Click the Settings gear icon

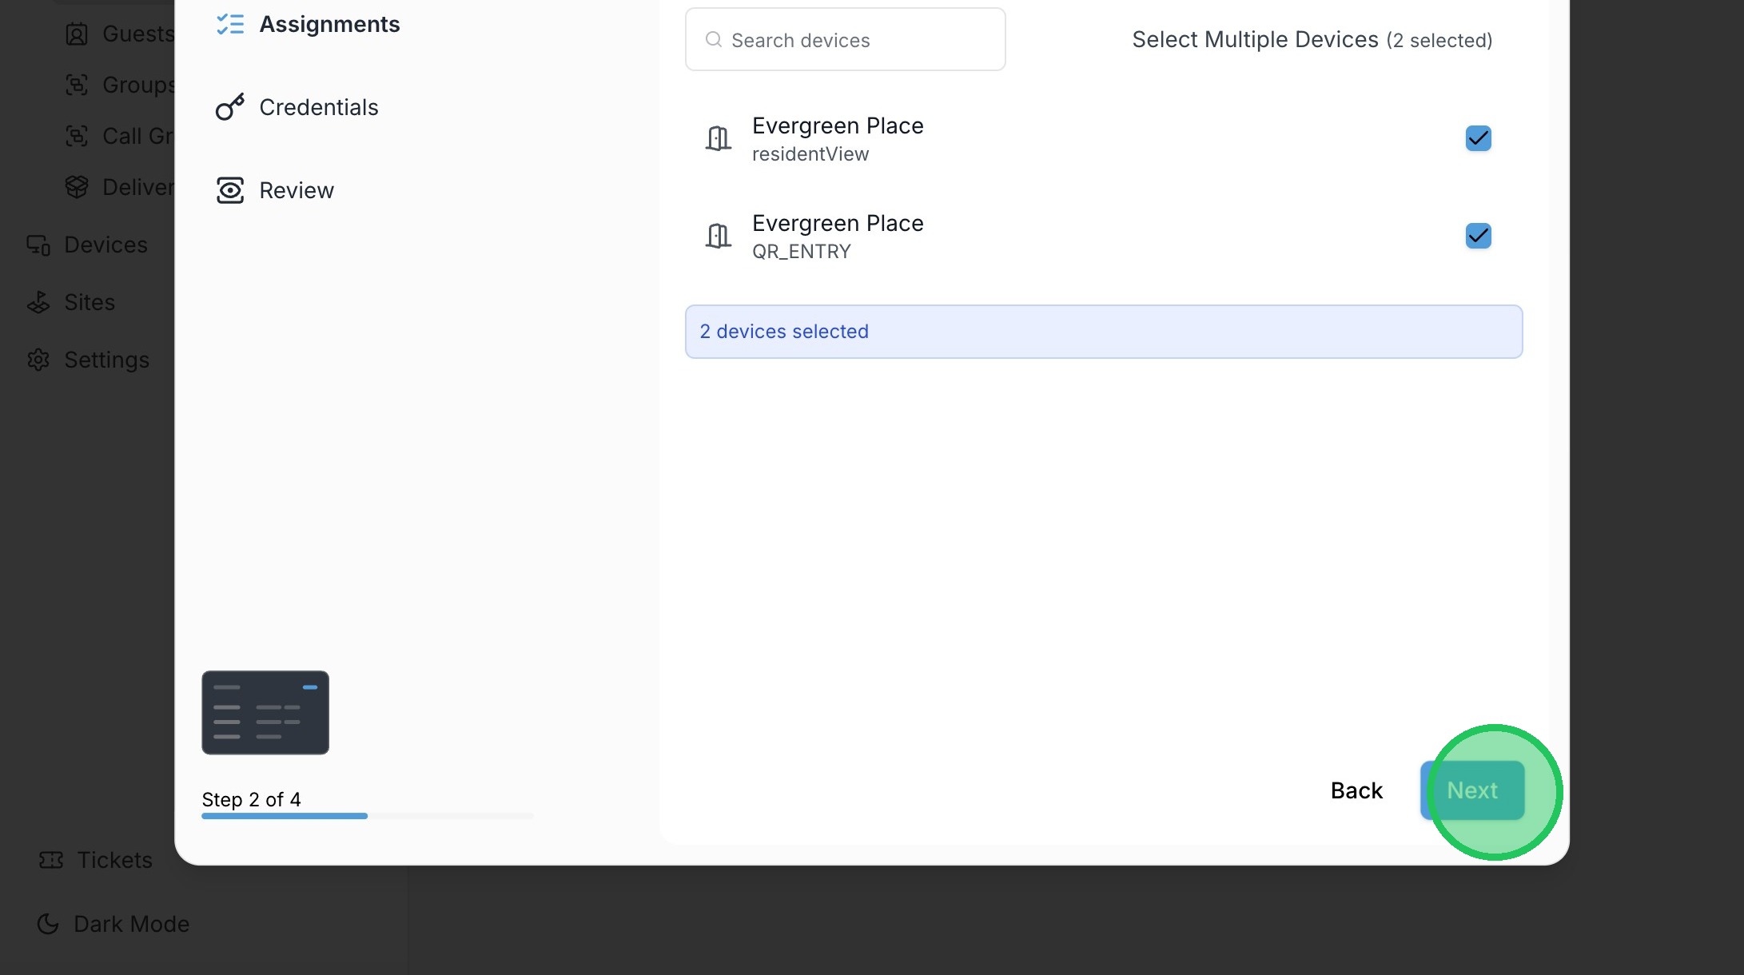pos(38,360)
